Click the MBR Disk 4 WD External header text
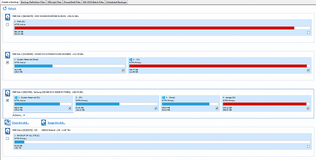316x160 pixels. coord(42,130)
